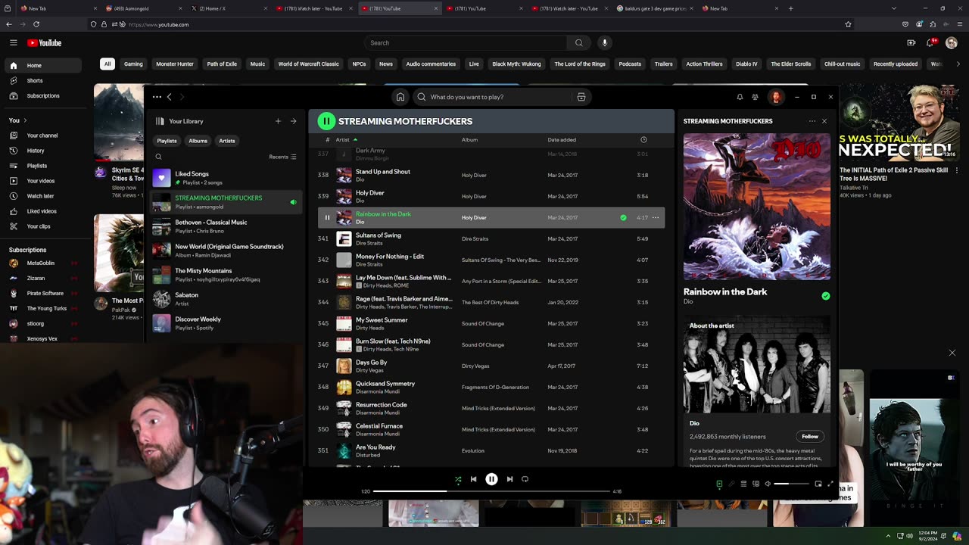
Task: Sort tracks by Date added column
Action: tap(562, 140)
